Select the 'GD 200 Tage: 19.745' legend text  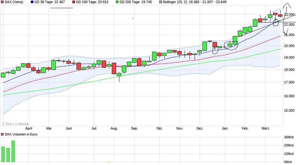pyautogui.click(x=135, y=2)
